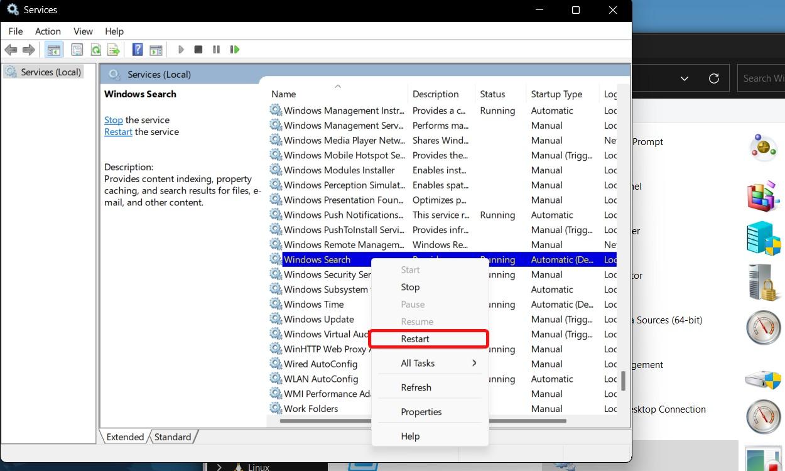The height and width of the screenshot is (471, 785).
Task: Click the Services window title gear icon
Action: click(13, 10)
